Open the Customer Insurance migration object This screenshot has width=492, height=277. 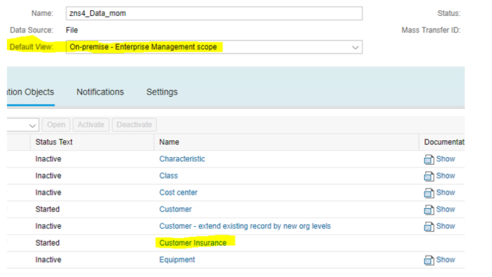pos(193,243)
